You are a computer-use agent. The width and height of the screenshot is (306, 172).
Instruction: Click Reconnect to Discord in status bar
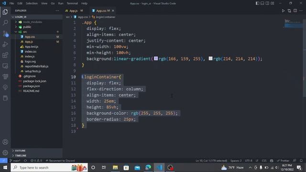(60, 161)
